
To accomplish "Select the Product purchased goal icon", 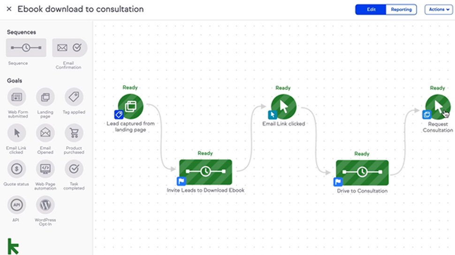I will point(74,133).
